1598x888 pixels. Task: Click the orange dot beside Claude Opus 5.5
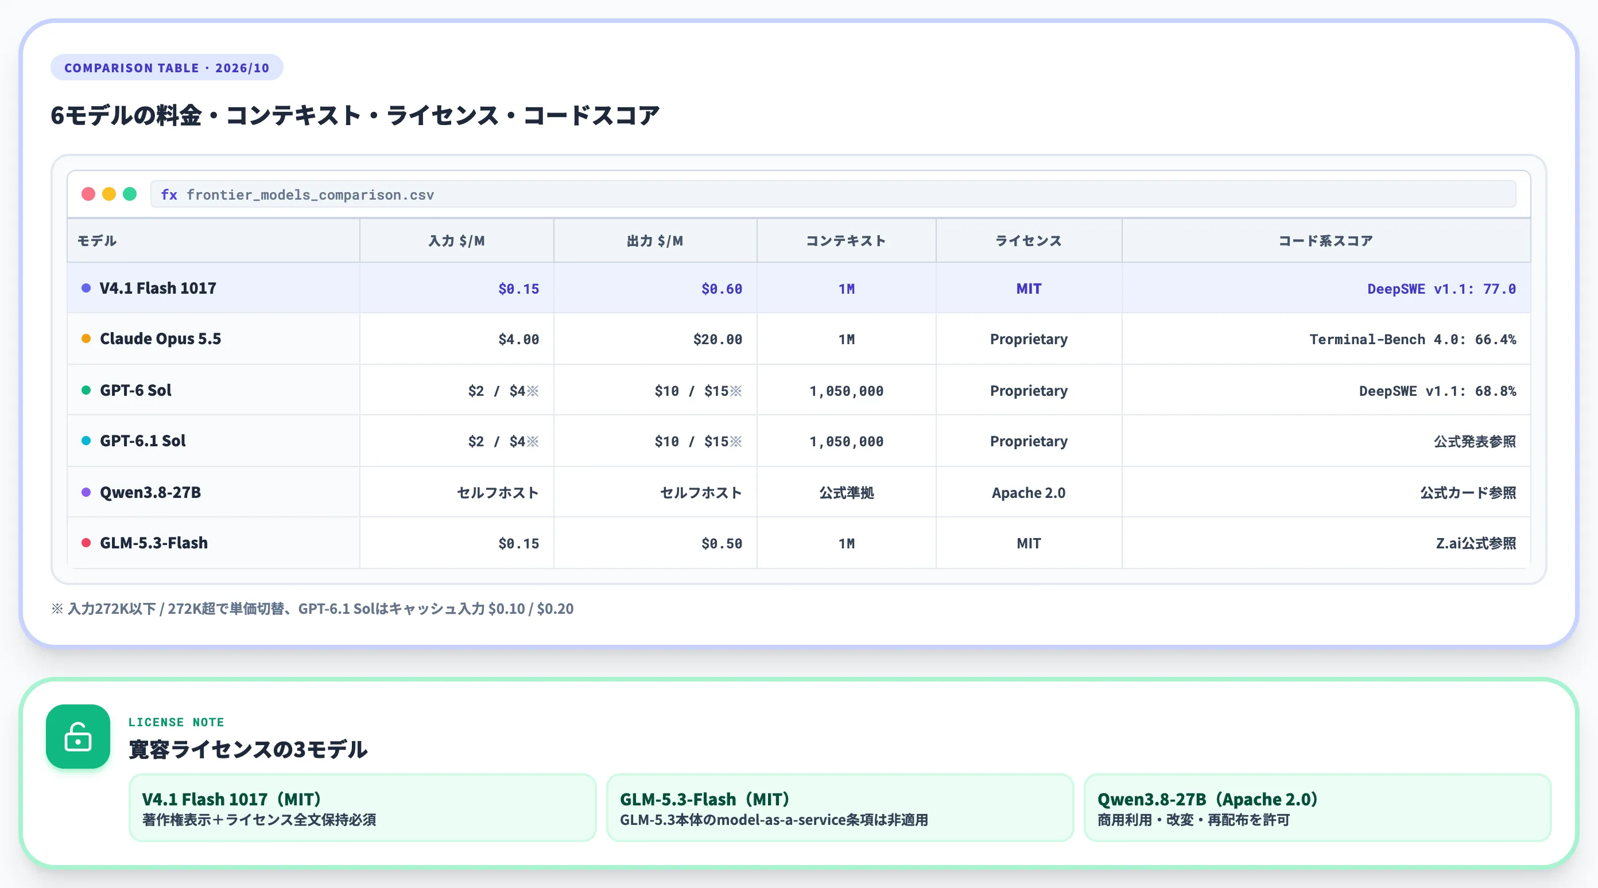point(86,338)
